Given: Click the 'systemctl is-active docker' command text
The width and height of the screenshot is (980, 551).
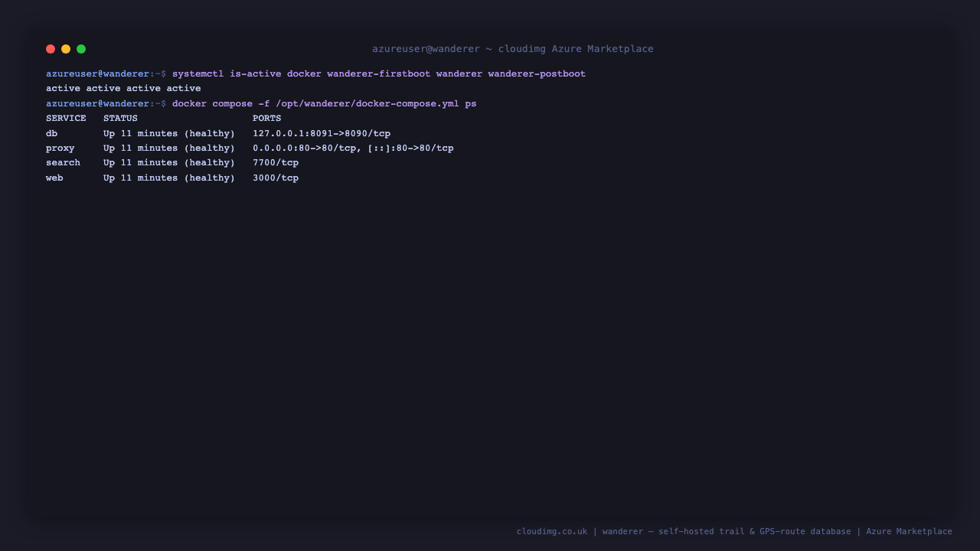Looking at the screenshot, I should (x=247, y=74).
